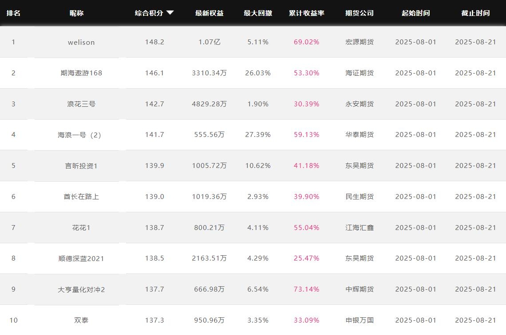Select the score 139.0 cell
This screenshot has height=335, width=506.
154,196
